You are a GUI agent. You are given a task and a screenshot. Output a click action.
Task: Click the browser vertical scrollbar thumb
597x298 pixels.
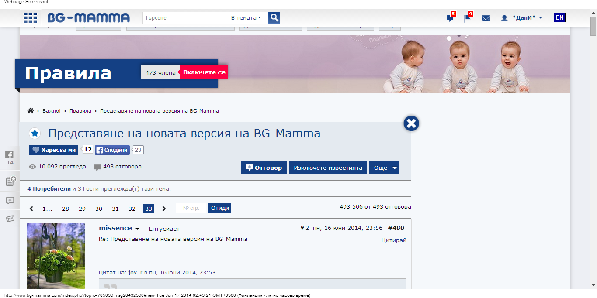tap(593, 26)
